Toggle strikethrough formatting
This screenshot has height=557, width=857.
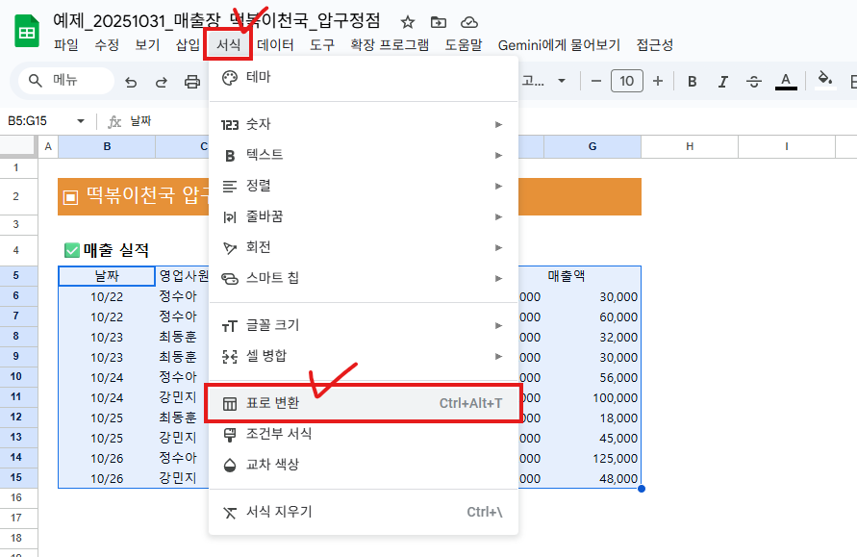[x=754, y=81]
